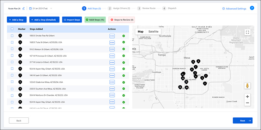
Task: Click the Import Stops button
Action: click(x=72, y=20)
